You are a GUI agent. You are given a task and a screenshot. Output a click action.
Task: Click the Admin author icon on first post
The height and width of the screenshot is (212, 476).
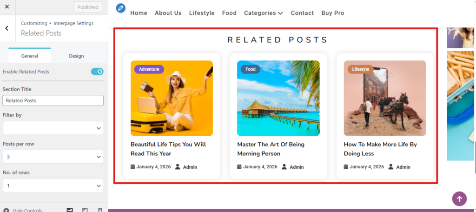[178, 167]
